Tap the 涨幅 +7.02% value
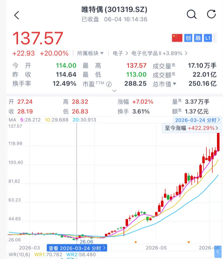Image resolution: width=223 pixels, height=259 pixels. pos(143,102)
